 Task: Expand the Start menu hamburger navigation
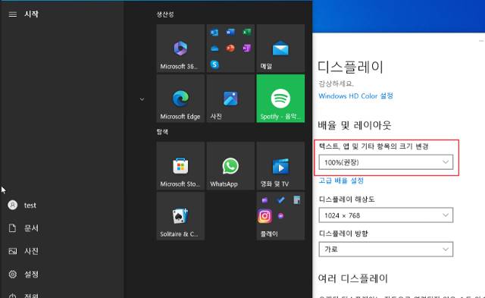click(x=13, y=14)
